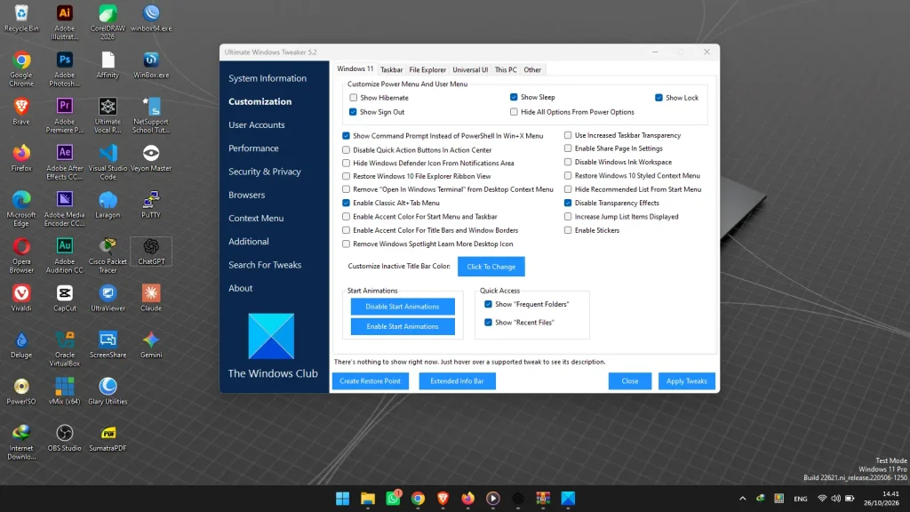Open the Security & Privacy section
Image resolution: width=910 pixels, height=512 pixels.
coord(265,172)
